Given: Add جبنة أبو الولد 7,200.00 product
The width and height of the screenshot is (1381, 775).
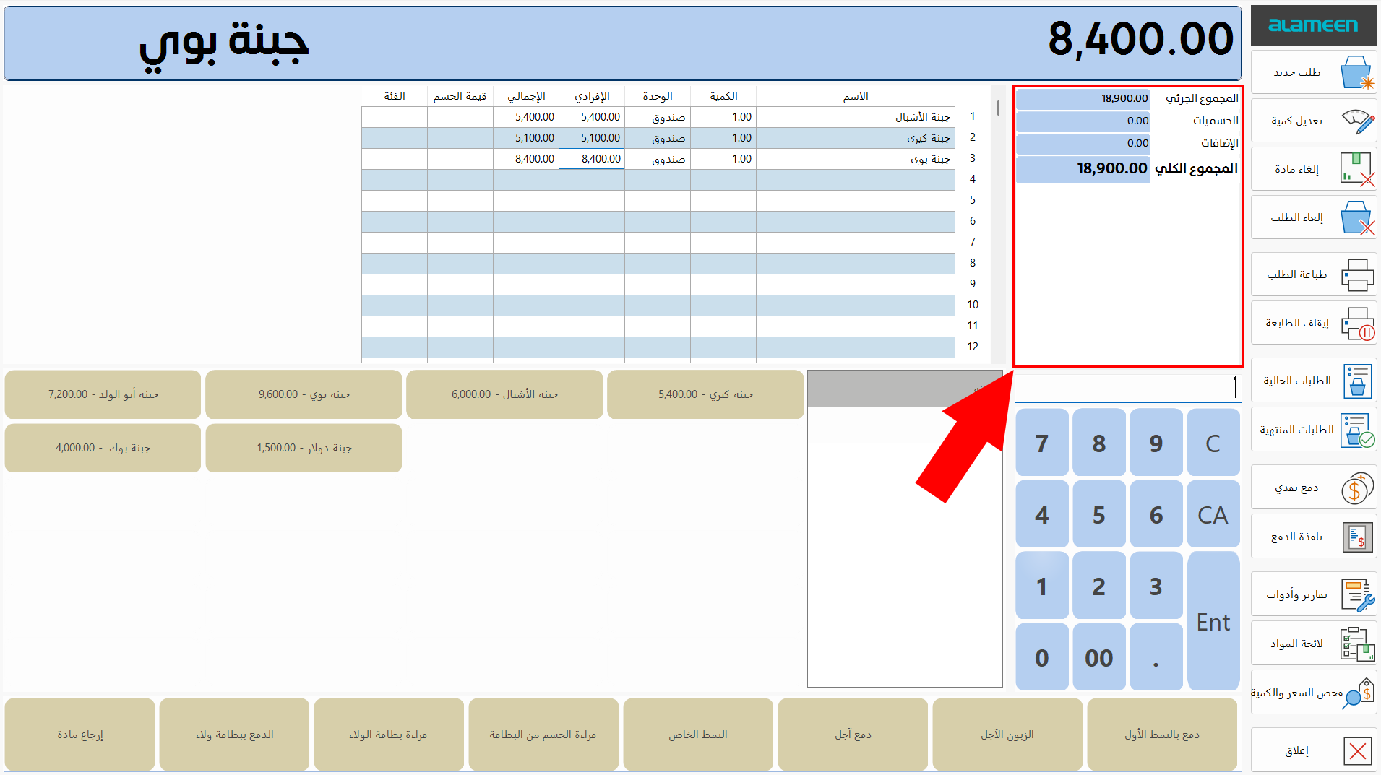Looking at the screenshot, I should 103,395.
